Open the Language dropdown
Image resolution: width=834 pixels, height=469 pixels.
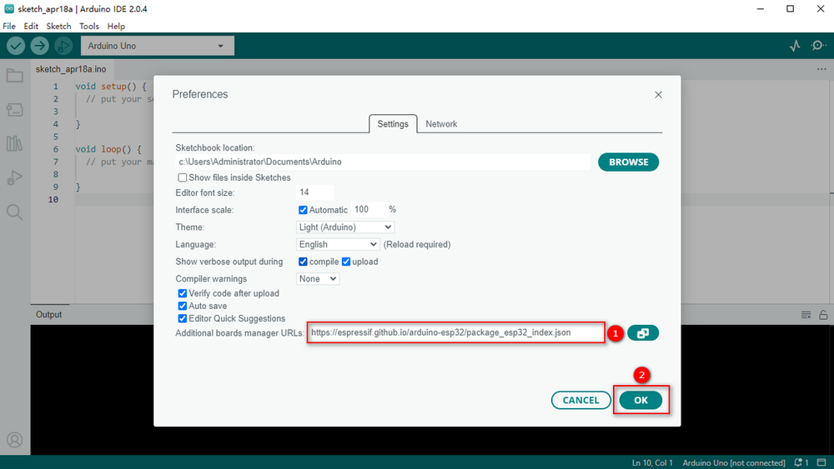pyautogui.click(x=338, y=244)
